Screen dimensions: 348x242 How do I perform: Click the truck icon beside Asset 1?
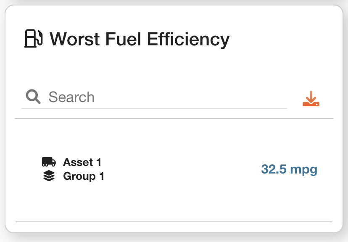[49, 162]
